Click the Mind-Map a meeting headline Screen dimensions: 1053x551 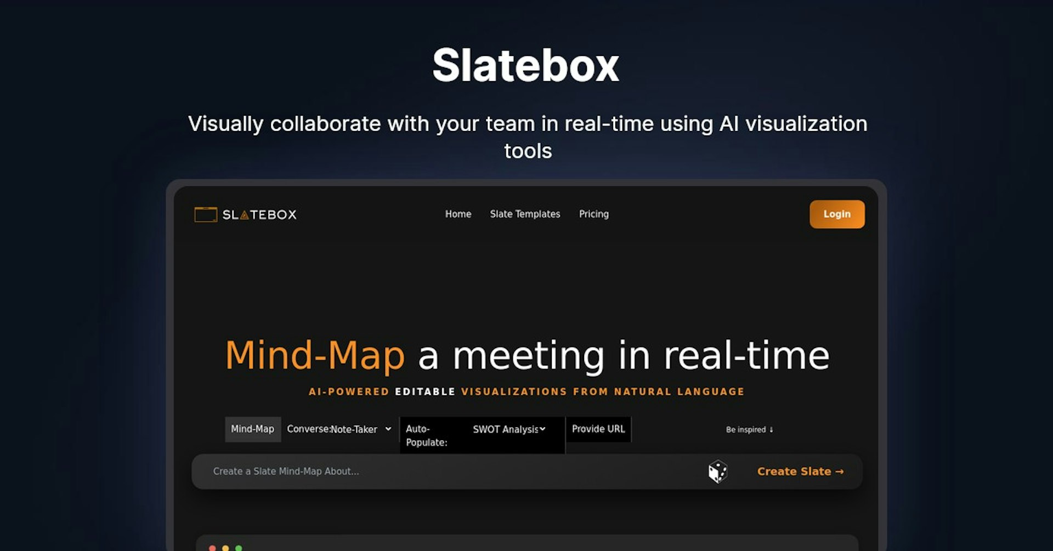(x=527, y=356)
